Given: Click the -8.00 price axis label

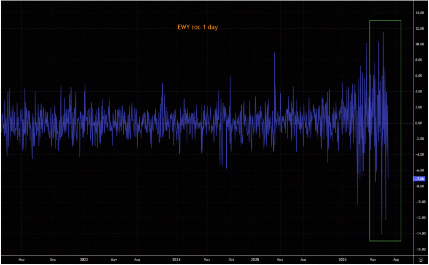Looking at the screenshot, I should coord(419,186).
